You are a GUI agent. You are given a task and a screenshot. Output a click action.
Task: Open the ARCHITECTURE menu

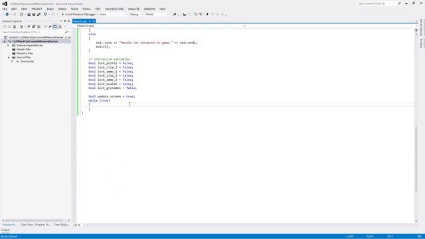pyautogui.click(x=114, y=9)
